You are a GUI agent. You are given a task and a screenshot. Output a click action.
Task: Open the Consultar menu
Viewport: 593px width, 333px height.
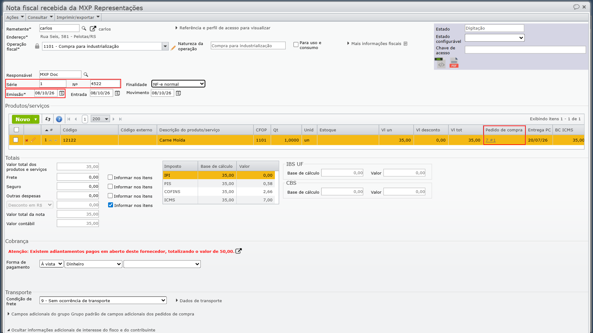pos(40,17)
